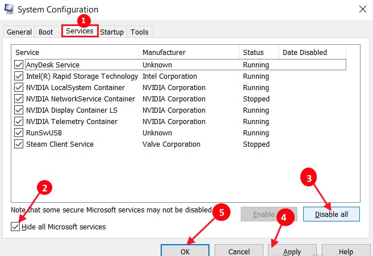The height and width of the screenshot is (256, 373).
Task: Click Stopped status of Steam Client Service
Action: [x=256, y=144]
